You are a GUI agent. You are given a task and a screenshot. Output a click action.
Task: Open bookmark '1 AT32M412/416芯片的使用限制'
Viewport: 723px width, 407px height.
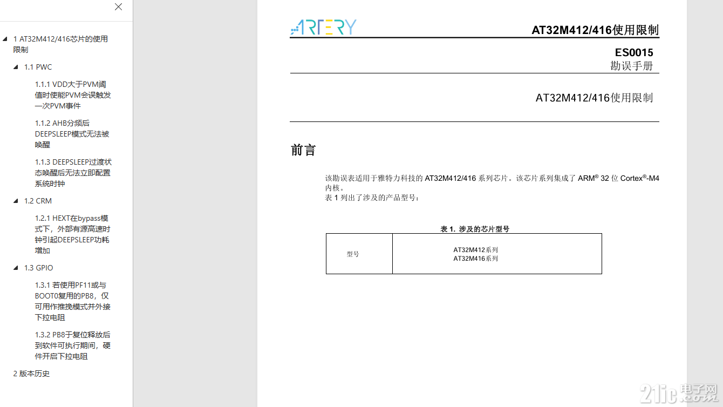click(x=60, y=44)
